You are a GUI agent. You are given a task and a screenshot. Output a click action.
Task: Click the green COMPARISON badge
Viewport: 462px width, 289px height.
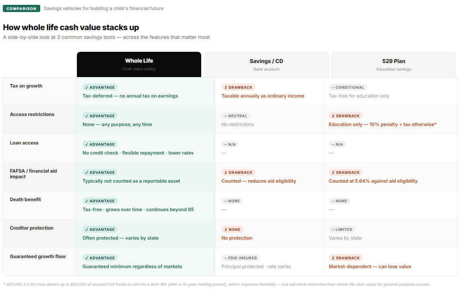click(x=21, y=8)
